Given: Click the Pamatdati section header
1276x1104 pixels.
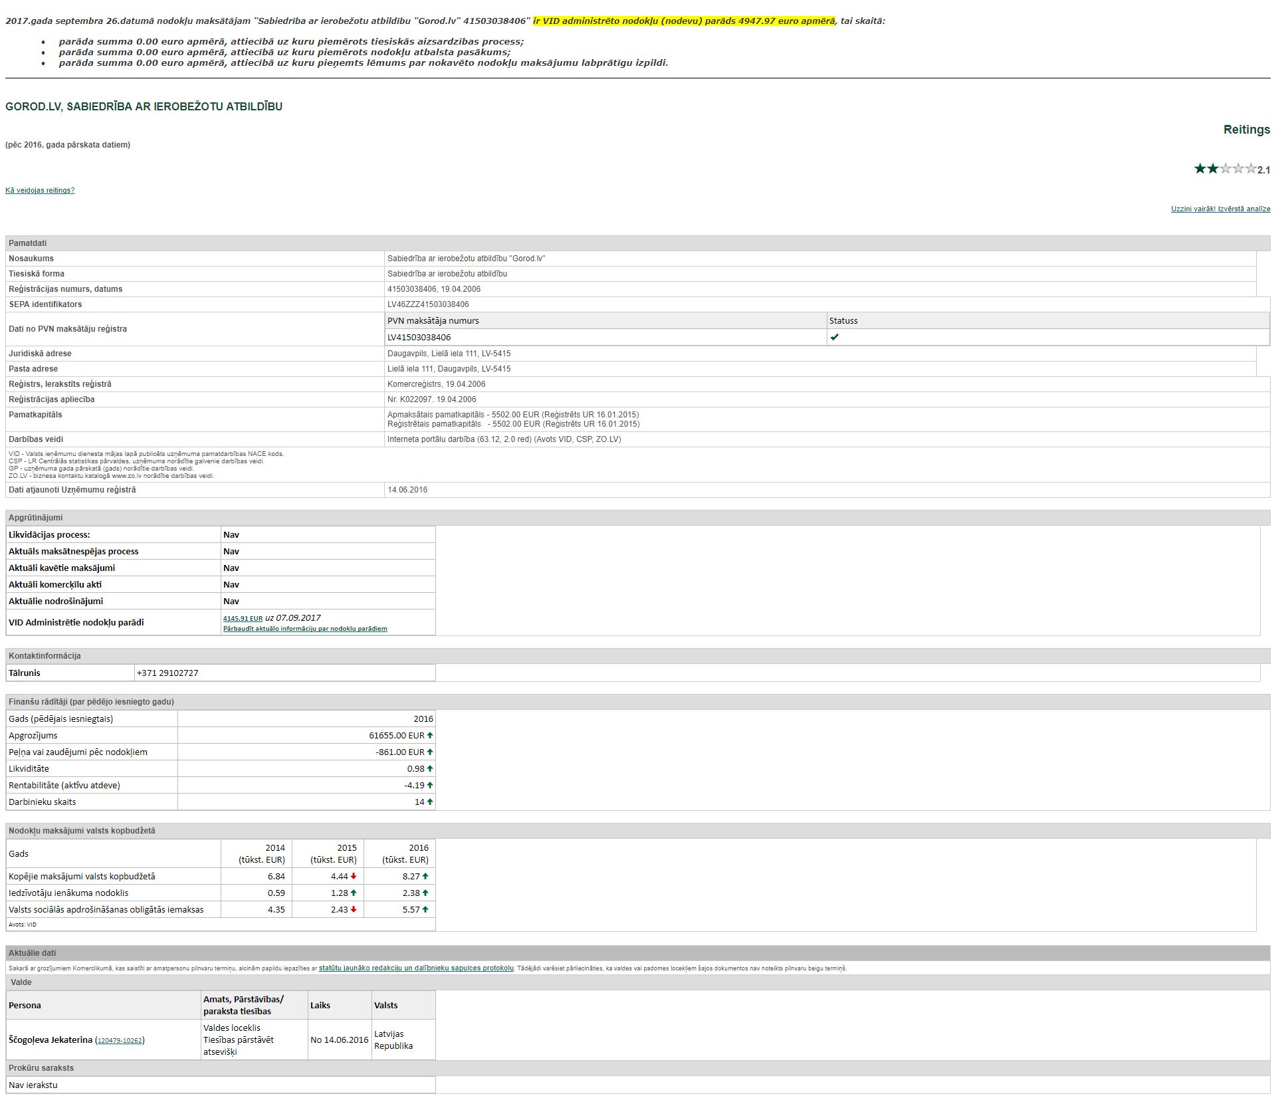Looking at the screenshot, I should 28,243.
